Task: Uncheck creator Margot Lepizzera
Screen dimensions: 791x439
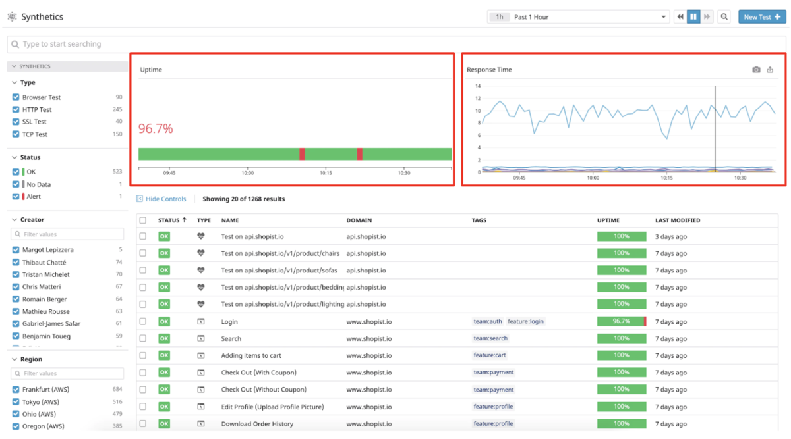Action: (x=16, y=250)
